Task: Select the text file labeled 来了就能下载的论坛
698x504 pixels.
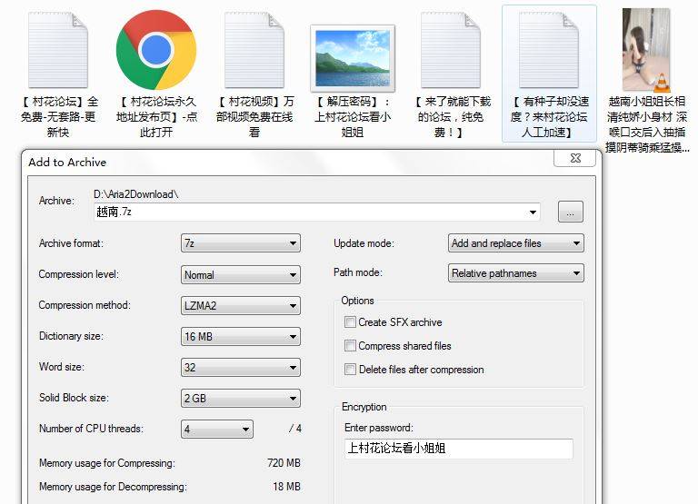Action: click(x=451, y=50)
